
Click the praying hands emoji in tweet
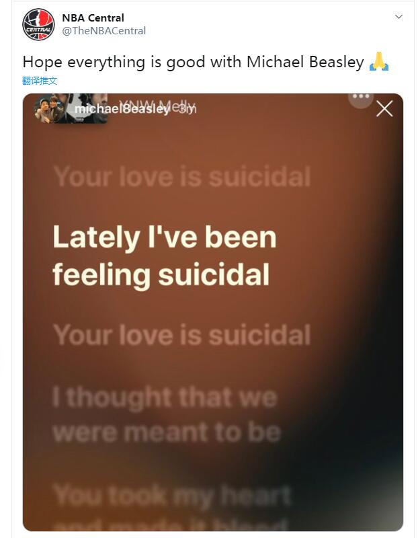379,62
